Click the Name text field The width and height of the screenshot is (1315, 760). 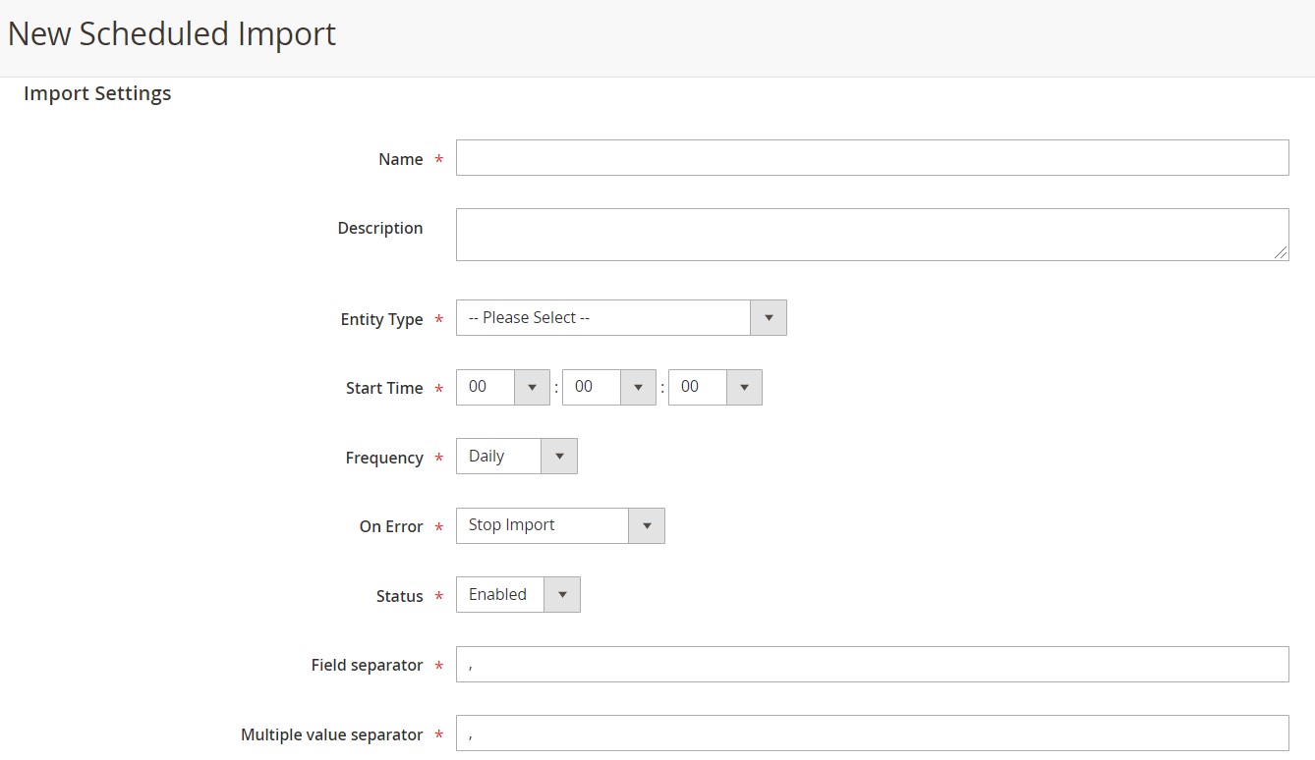[x=872, y=158]
